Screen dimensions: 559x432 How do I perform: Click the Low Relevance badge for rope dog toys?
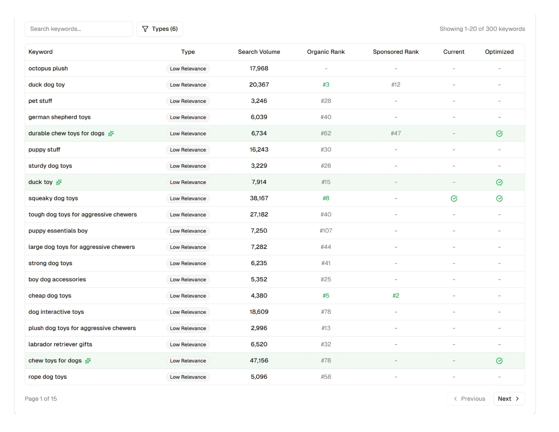click(x=188, y=377)
